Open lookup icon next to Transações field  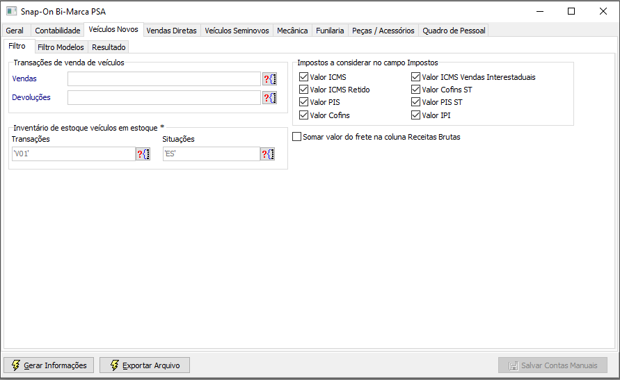(x=143, y=154)
